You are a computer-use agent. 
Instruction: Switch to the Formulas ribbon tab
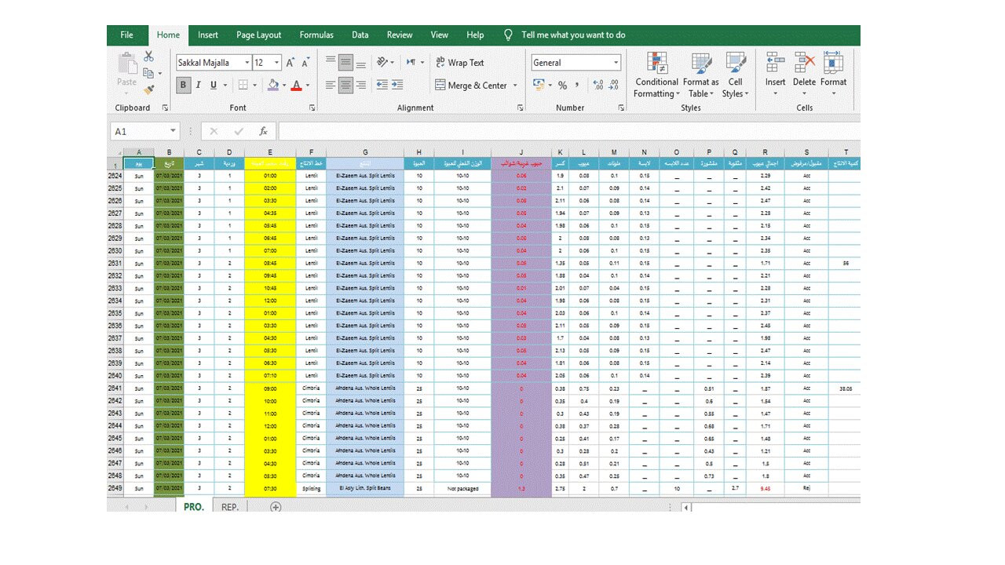coord(316,35)
